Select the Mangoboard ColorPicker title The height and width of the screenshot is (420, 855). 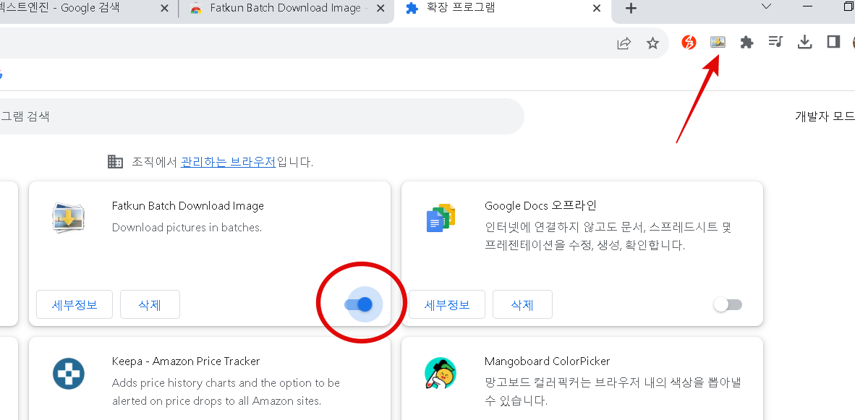(547, 361)
